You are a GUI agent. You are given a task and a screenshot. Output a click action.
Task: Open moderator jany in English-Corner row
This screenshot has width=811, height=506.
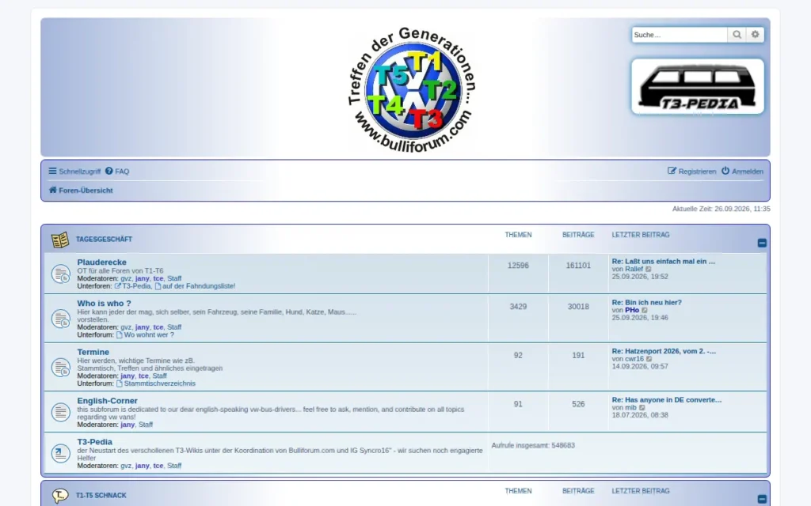(x=128, y=425)
